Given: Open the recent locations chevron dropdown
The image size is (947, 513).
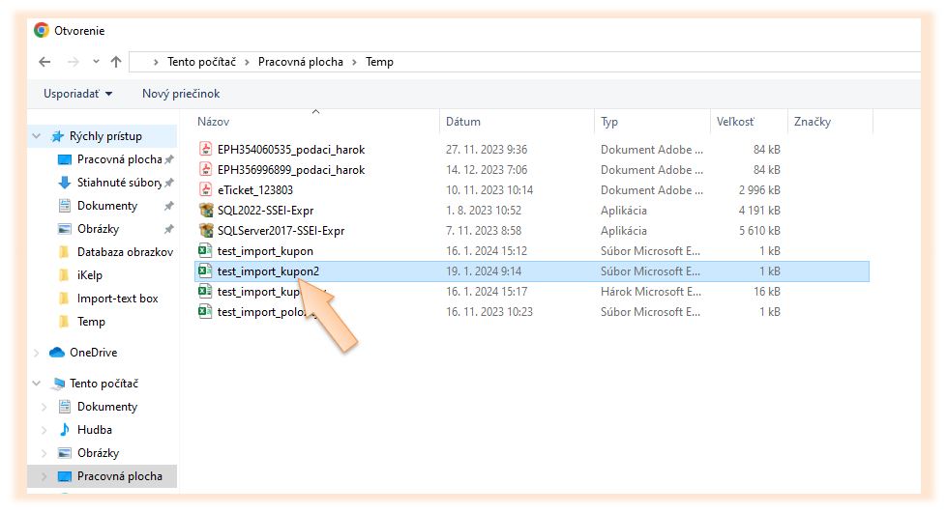Looking at the screenshot, I should [x=95, y=62].
